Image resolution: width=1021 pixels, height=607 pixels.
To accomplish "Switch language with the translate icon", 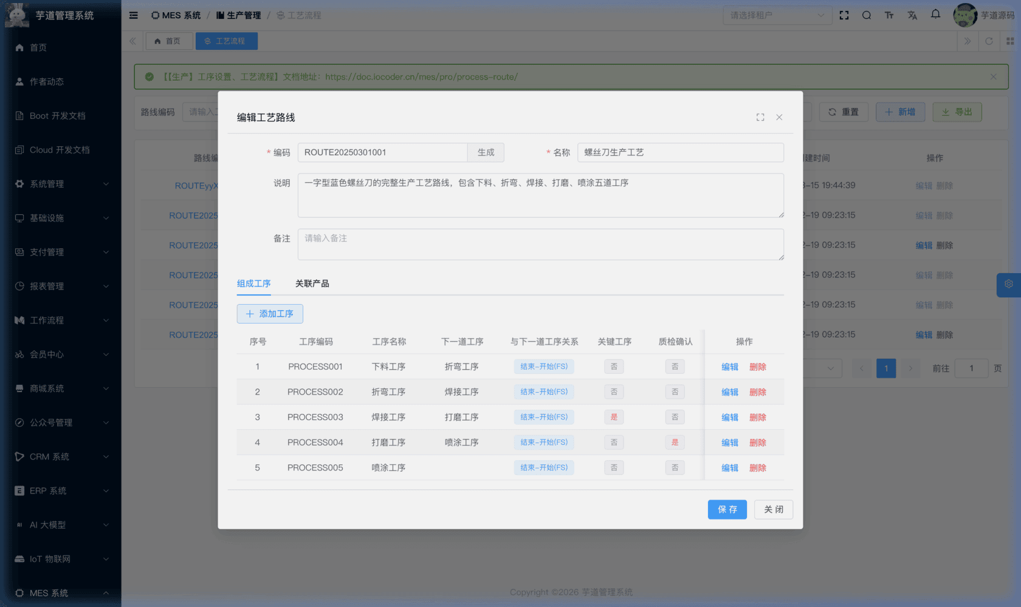I will (x=912, y=15).
